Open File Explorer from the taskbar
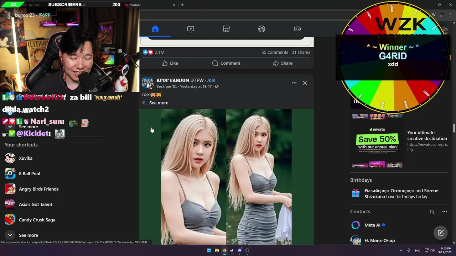 click(x=217, y=250)
